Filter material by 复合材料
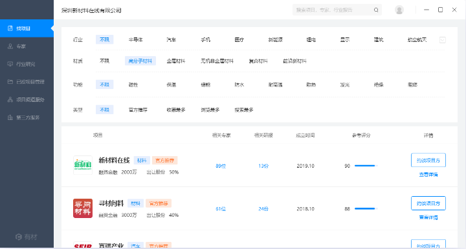Screen dimensions: 466x249 click(258, 61)
